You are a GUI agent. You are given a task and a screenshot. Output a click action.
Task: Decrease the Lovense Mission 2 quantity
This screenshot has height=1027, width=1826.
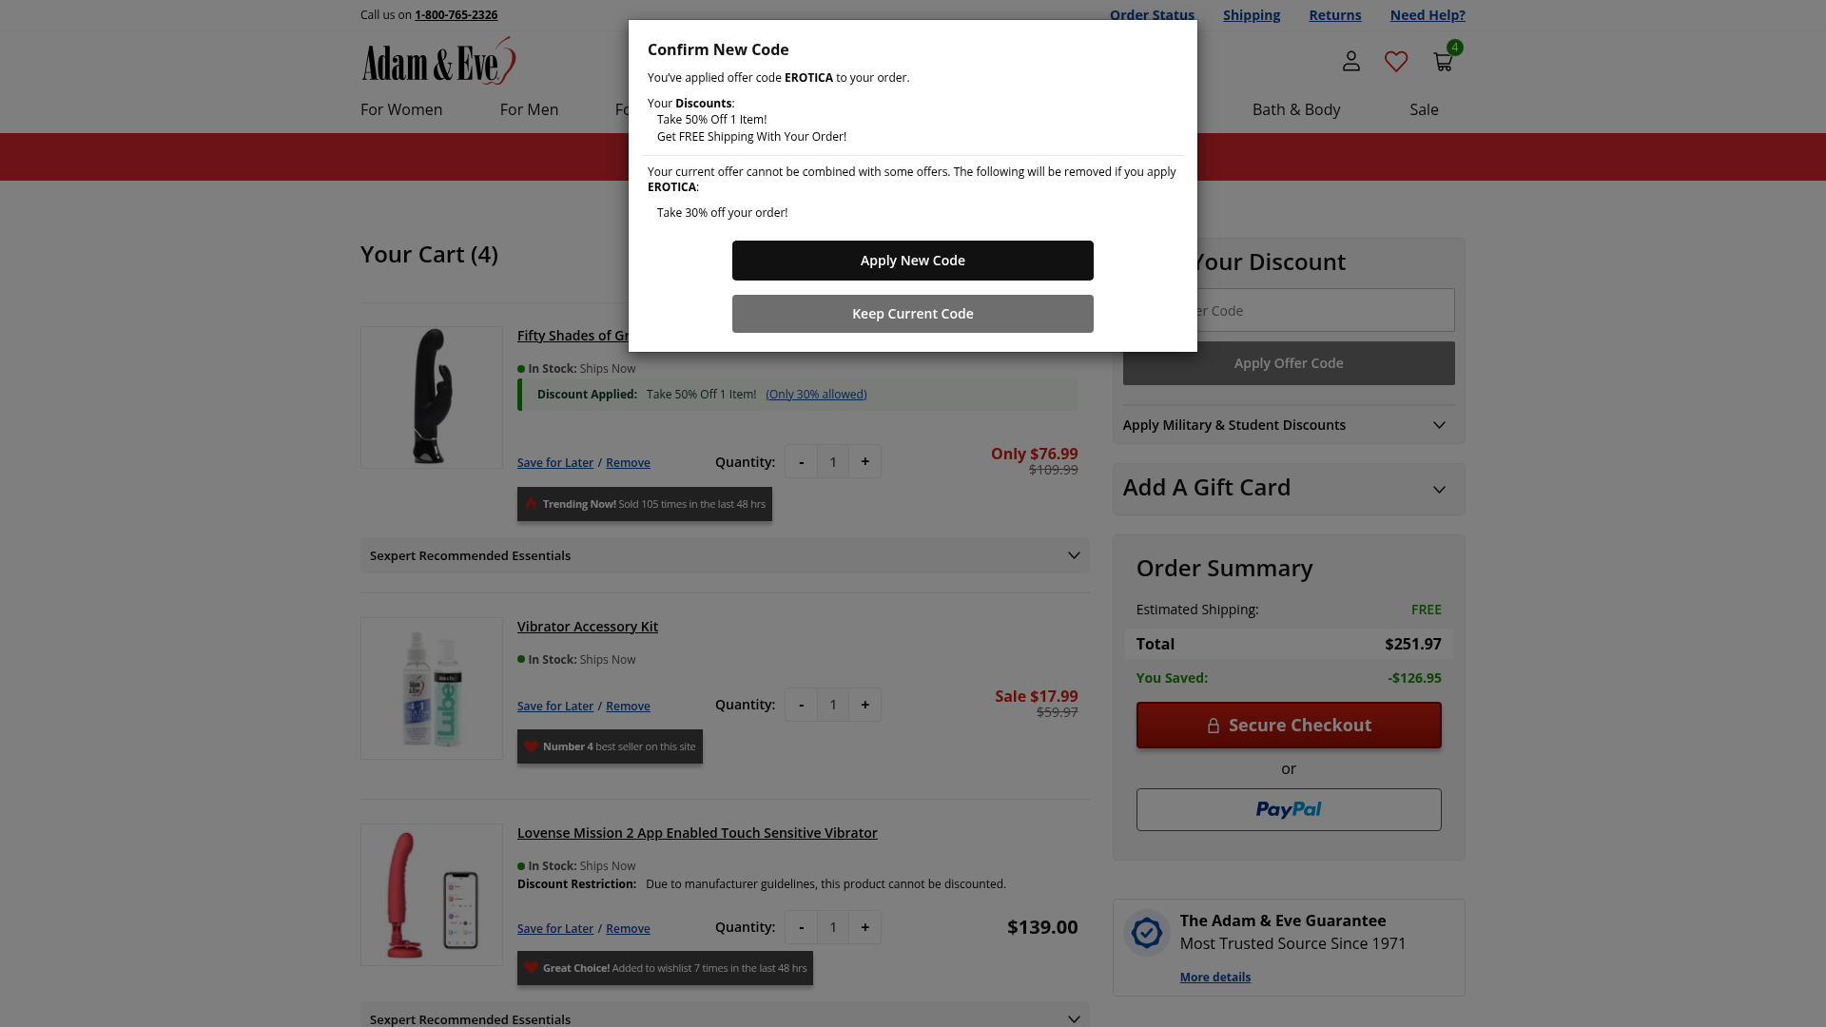801,927
